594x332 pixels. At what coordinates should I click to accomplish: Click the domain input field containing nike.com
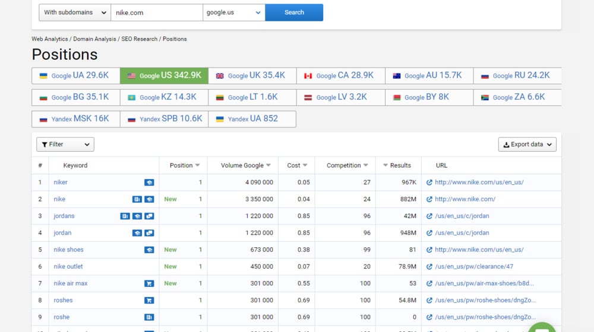(x=157, y=12)
